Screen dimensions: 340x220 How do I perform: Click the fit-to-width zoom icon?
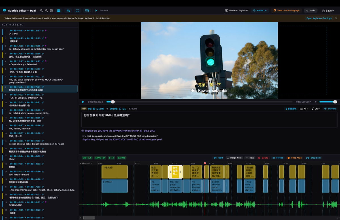51,11
